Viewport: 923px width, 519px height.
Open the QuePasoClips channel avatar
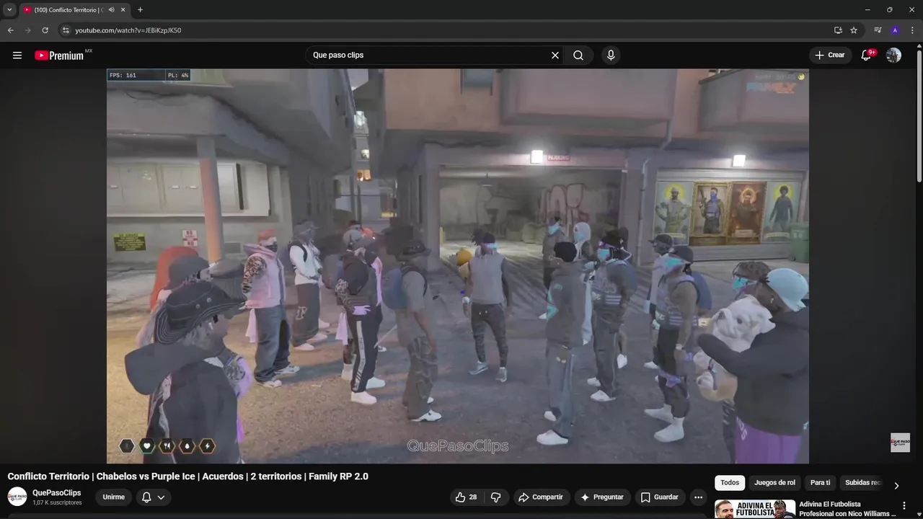point(17,497)
